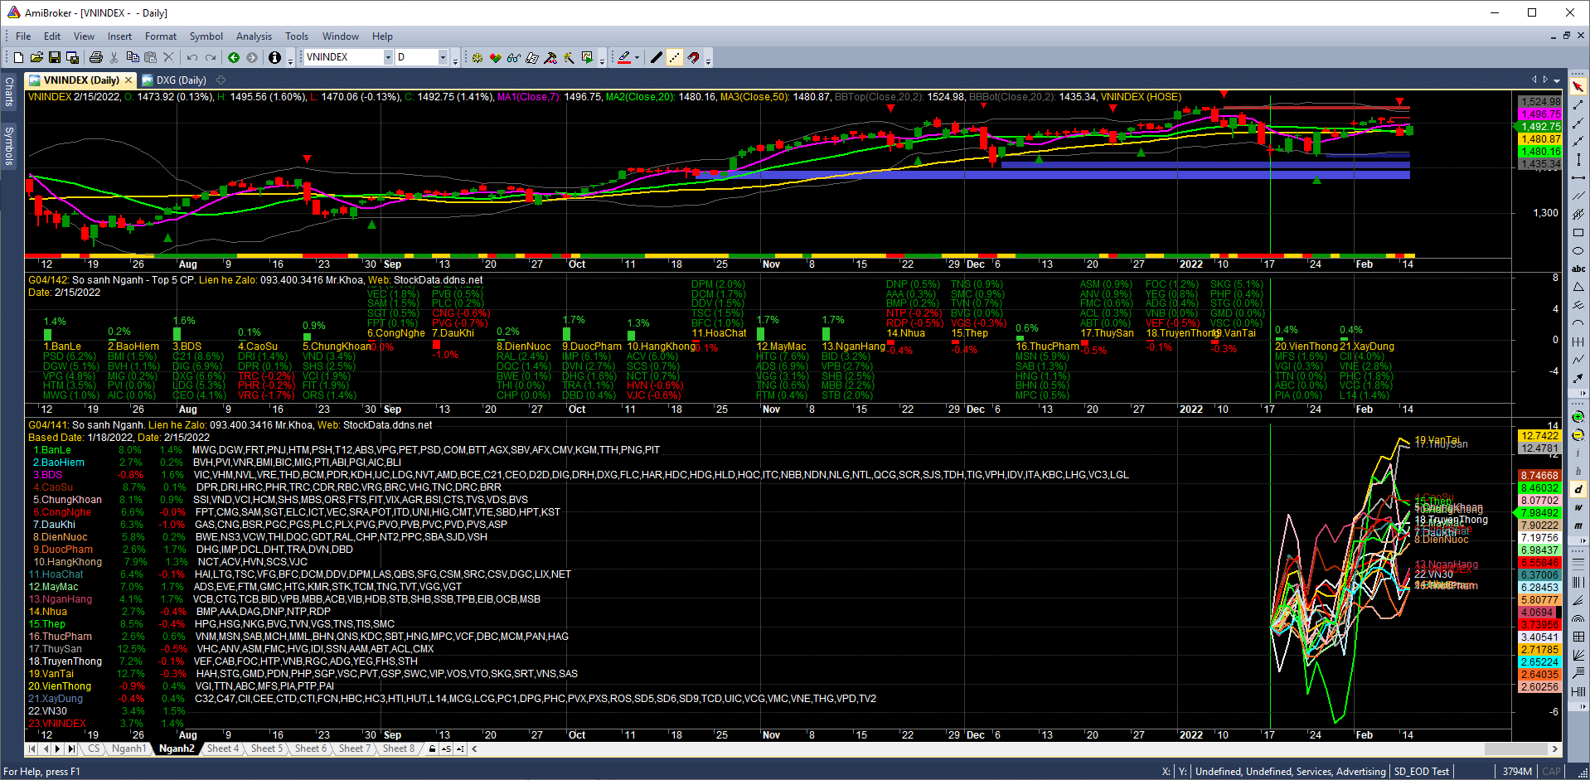Toggle the dotted line style button
1590x780 pixels.
point(675,57)
